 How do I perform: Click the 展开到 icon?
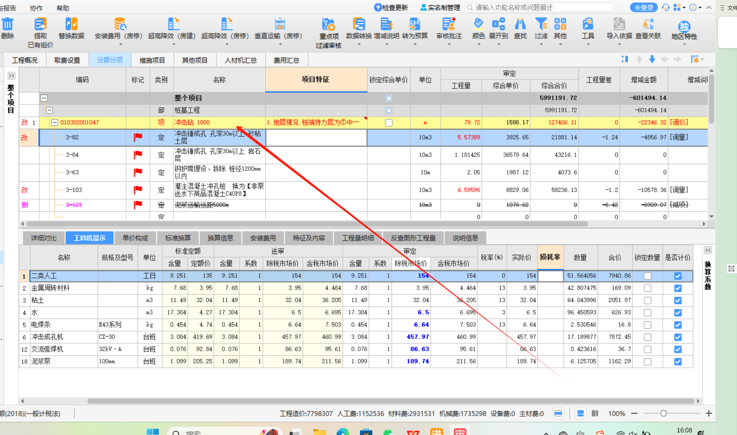[498, 29]
